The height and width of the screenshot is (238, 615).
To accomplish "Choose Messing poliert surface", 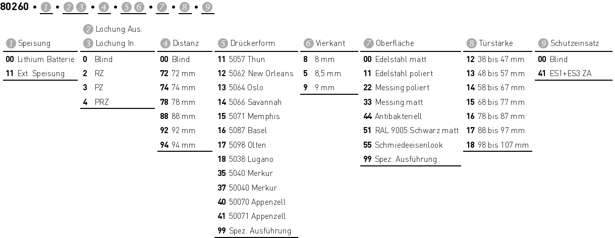I will click(x=402, y=88).
